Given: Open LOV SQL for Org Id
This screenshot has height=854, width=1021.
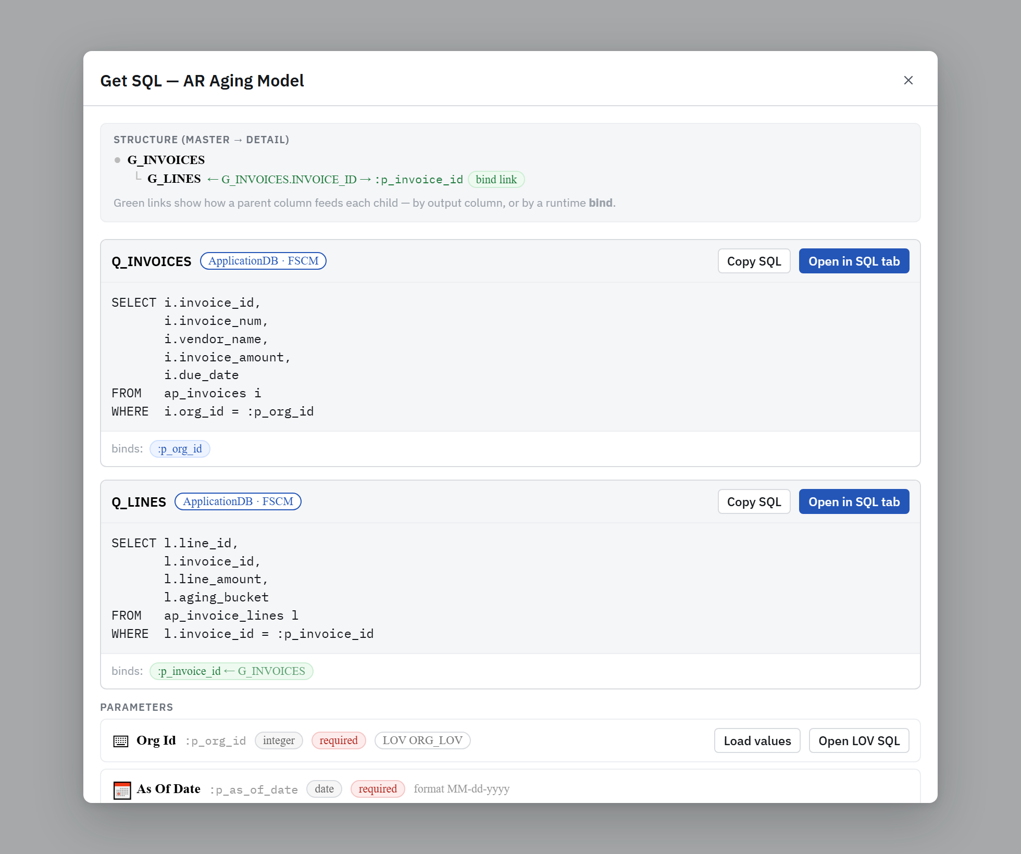Looking at the screenshot, I should click(x=858, y=740).
